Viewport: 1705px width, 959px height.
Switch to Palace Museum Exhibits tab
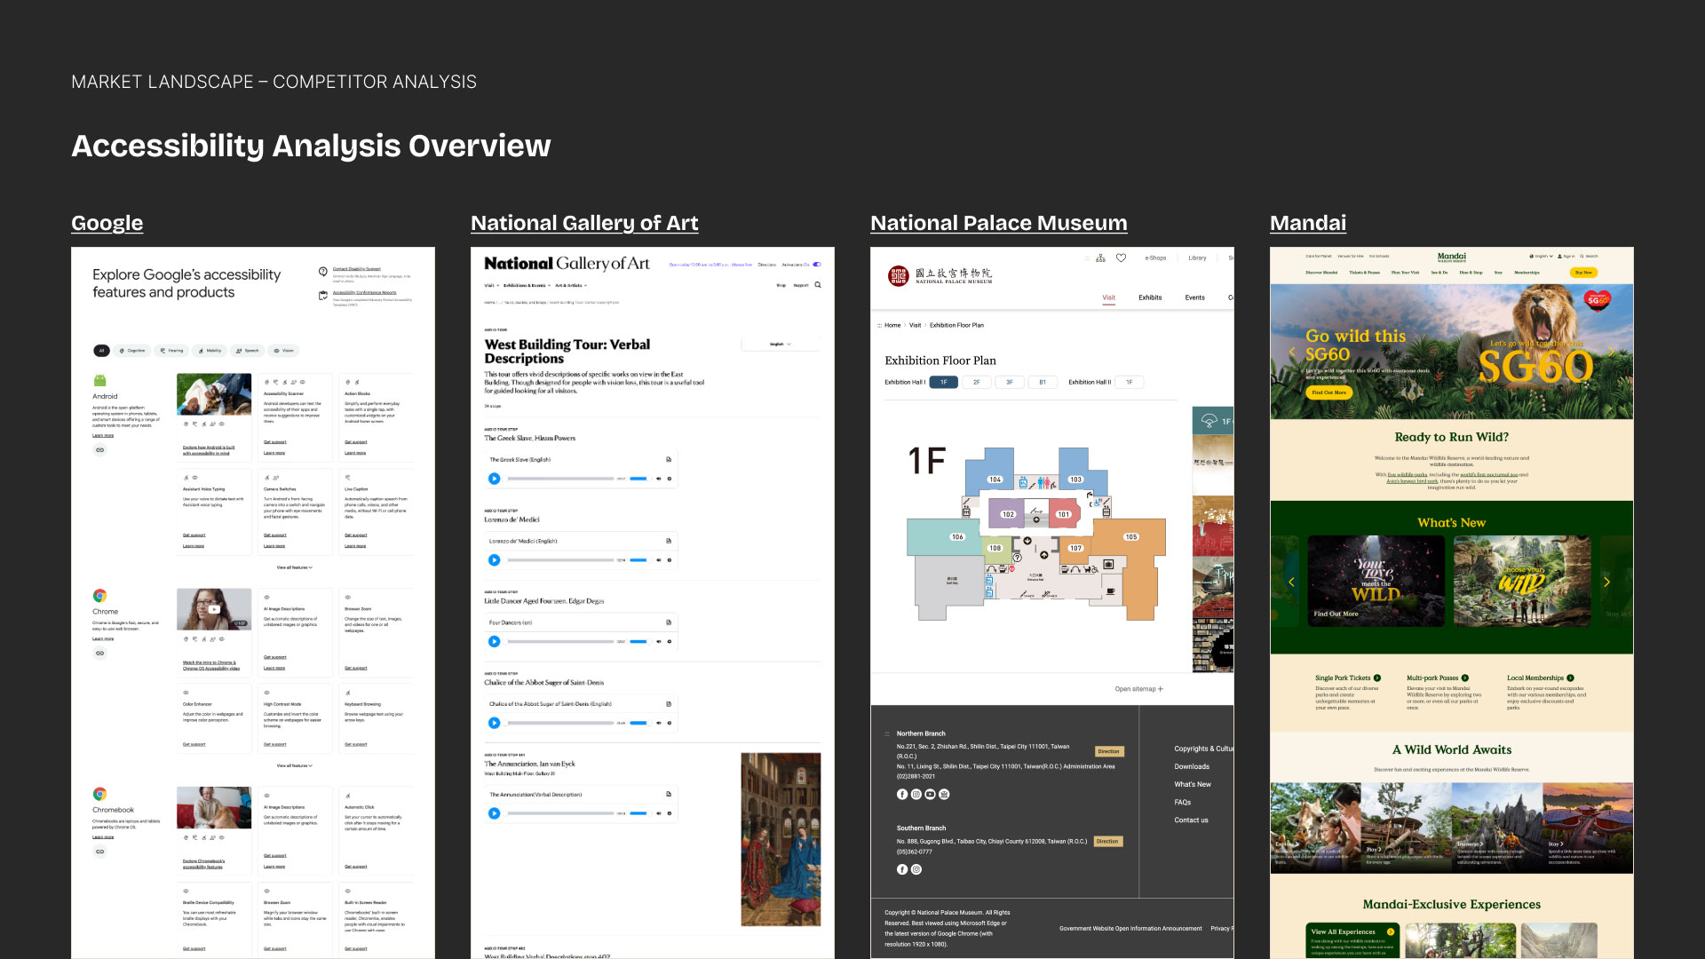click(x=1150, y=297)
